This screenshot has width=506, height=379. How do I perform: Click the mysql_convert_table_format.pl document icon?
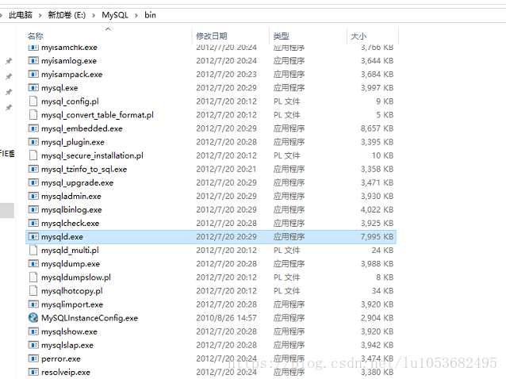click(33, 115)
